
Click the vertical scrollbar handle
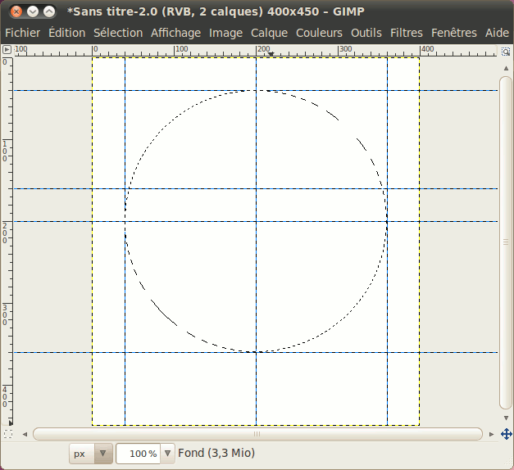tap(506, 240)
